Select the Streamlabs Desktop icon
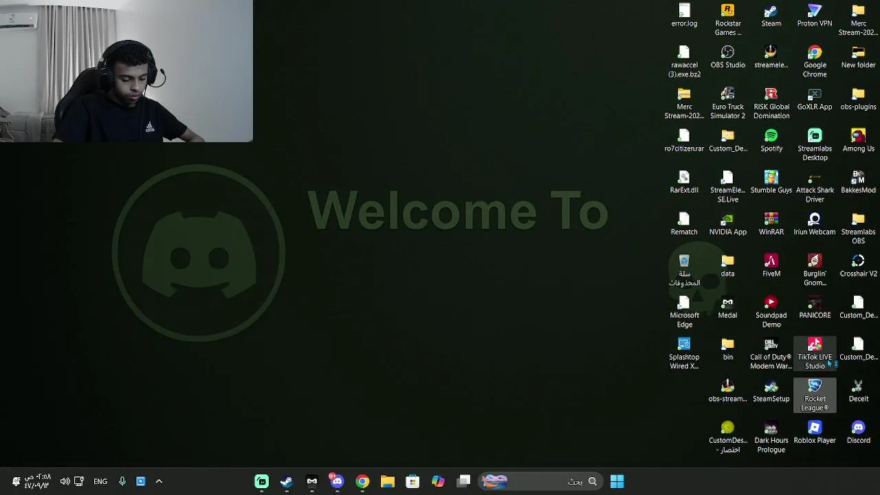Screen dimensions: 880x495 (815, 145)
